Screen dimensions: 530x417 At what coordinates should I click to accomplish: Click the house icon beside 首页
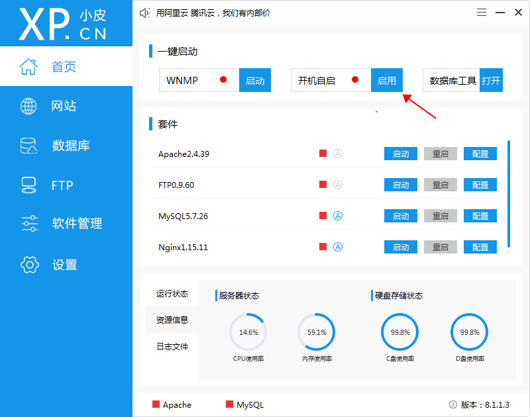click(28, 66)
